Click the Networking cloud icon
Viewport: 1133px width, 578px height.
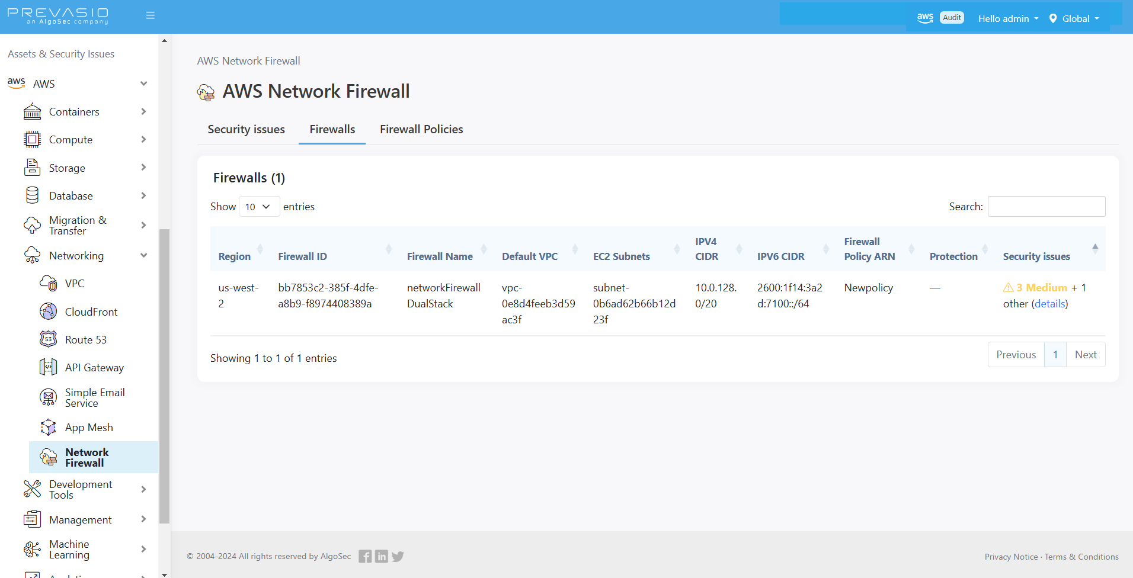click(33, 255)
